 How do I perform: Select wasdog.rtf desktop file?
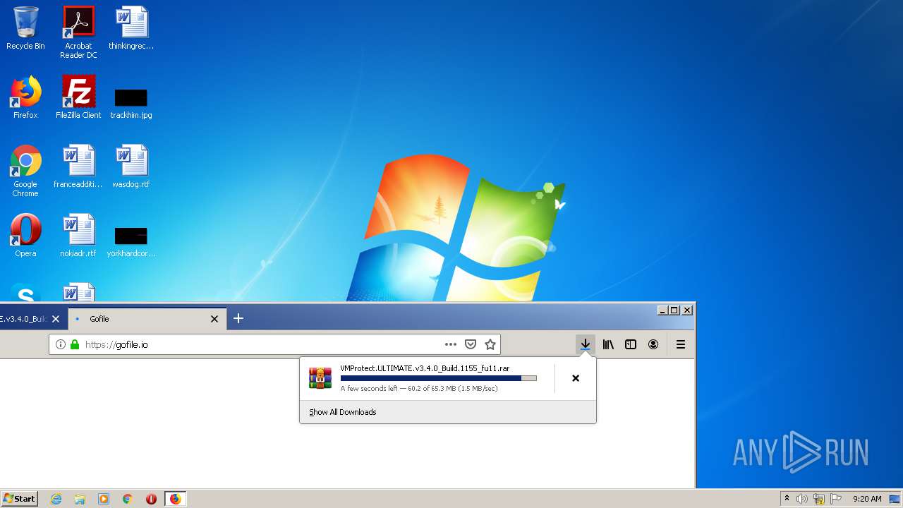(131, 167)
